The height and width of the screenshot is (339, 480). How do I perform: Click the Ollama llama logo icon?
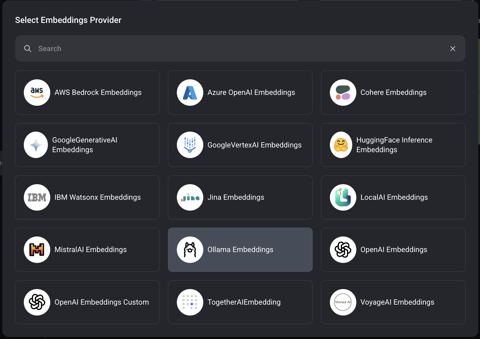(190, 250)
